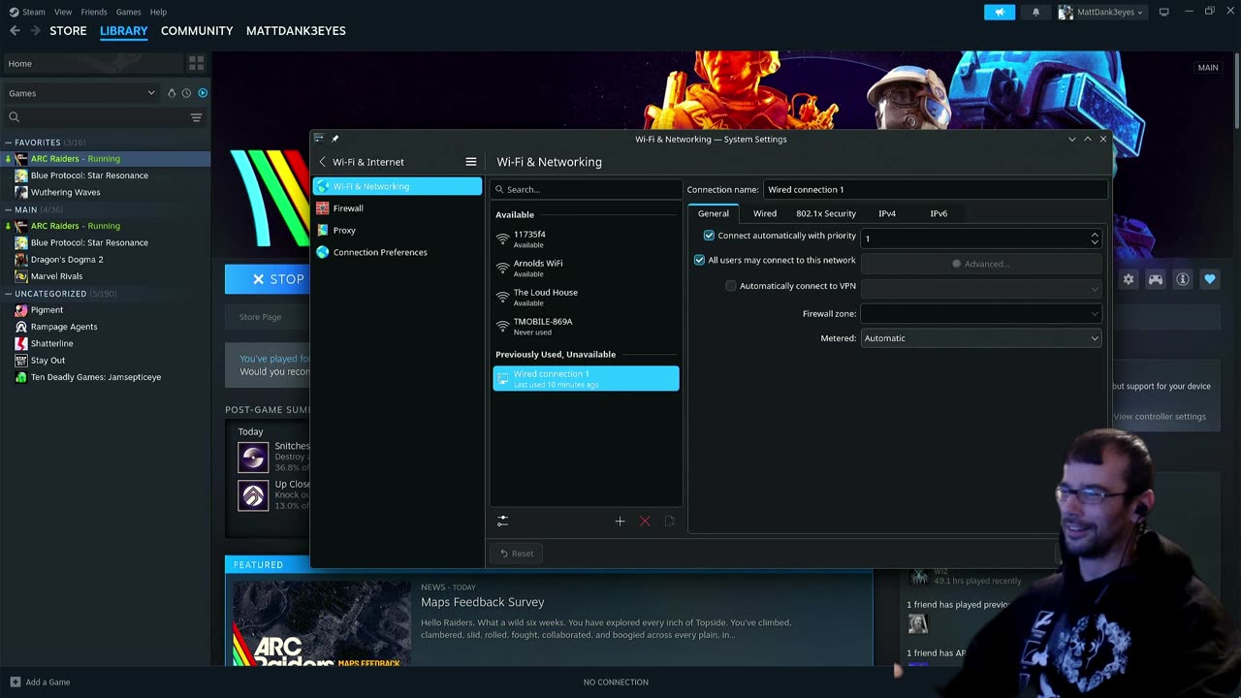Click the Steam announcements megaphone icon
1241x698 pixels.
[x=1000, y=12]
